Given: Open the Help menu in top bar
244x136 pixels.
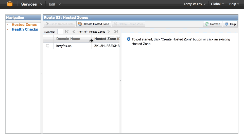Looking at the screenshot, I should [234, 4].
